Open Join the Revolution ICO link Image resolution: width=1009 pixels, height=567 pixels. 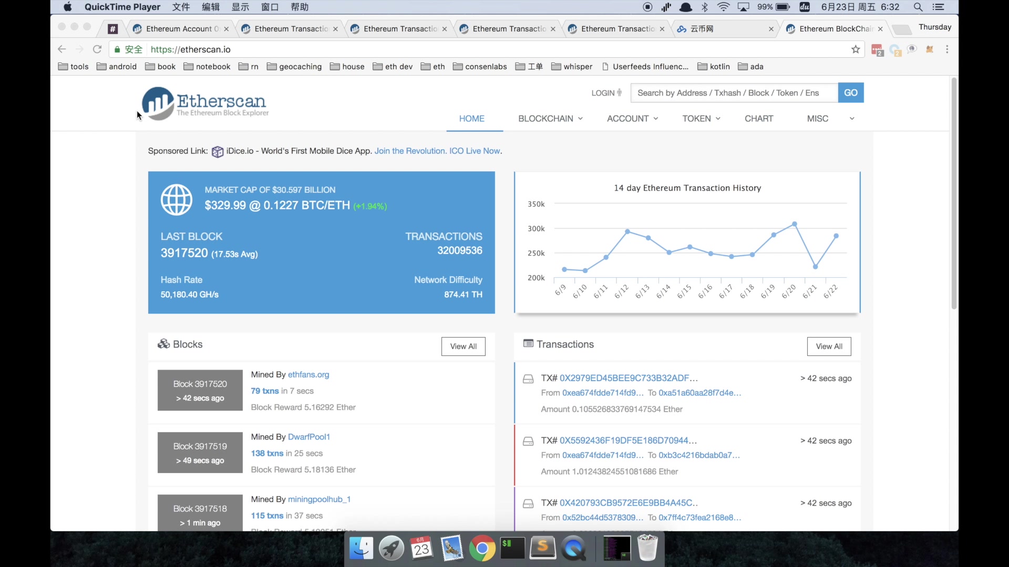click(438, 151)
